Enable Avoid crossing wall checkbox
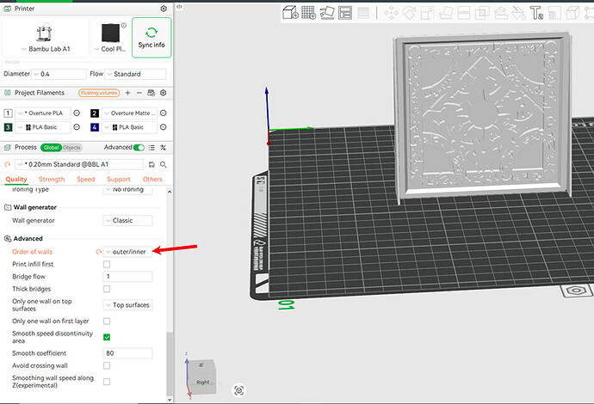The width and height of the screenshot is (594, 404). (x=107, y=365)
